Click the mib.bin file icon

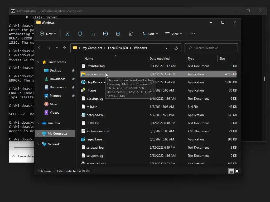(83, 107)
